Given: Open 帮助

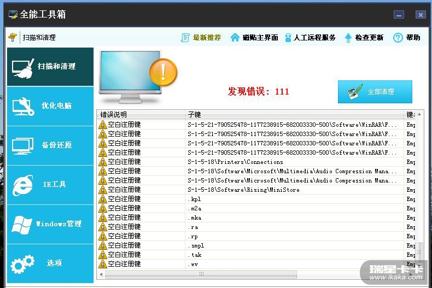Looking at the screenshot, I should [x=413, y=38].
